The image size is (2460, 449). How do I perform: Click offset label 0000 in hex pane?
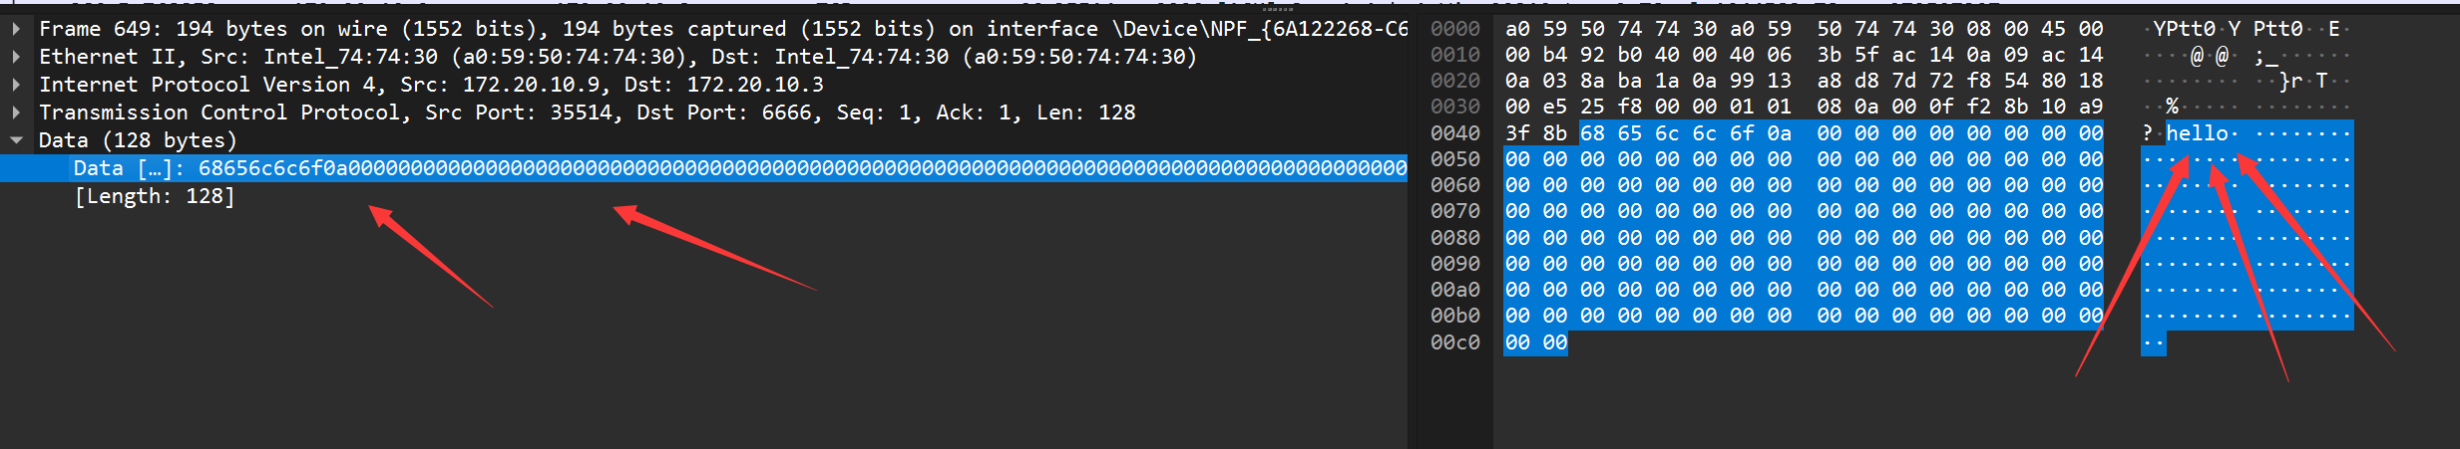point(1455,29)
